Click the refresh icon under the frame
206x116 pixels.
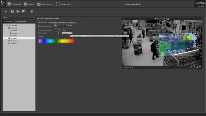(x=191, y=67)
